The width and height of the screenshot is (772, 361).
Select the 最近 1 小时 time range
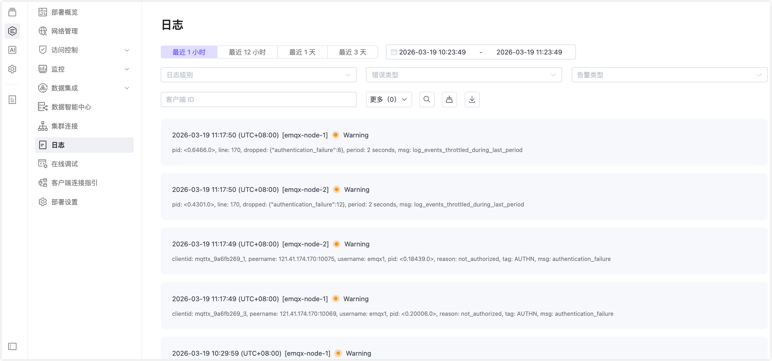tap(189, 52)
